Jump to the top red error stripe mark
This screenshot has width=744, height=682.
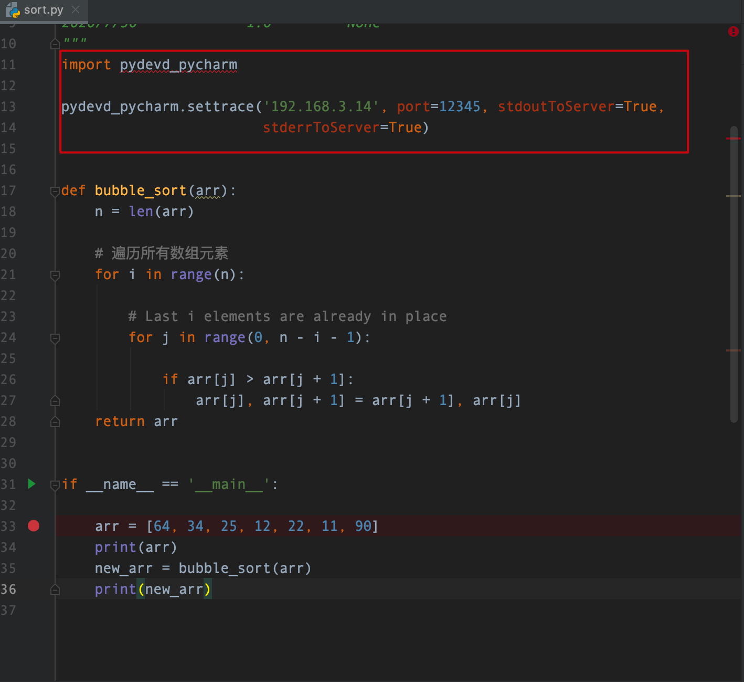[734, 138]
